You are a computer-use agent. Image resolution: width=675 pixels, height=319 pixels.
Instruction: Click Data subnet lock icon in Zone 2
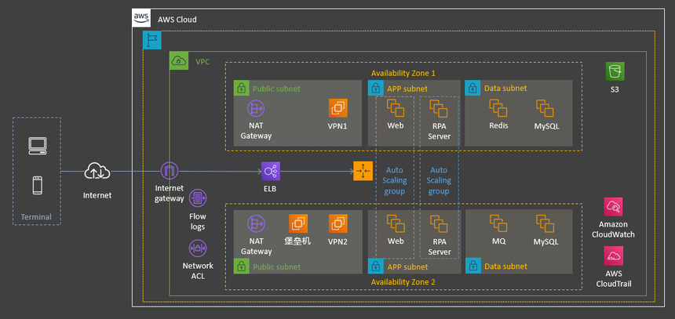coord(473,266)
